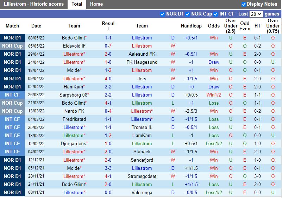282x198 pixels.
Task: Click the Odd Even column header
Action: tap(245, 26)
